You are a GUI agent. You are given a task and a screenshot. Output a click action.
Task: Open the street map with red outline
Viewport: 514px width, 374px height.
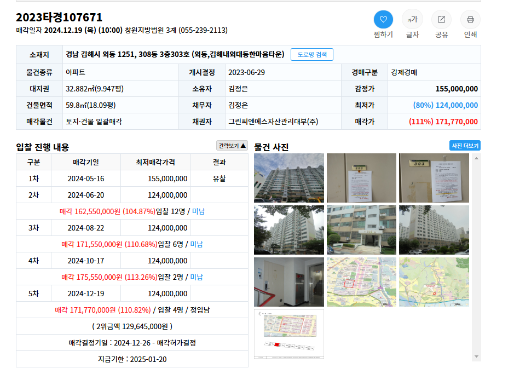point(361,282)
